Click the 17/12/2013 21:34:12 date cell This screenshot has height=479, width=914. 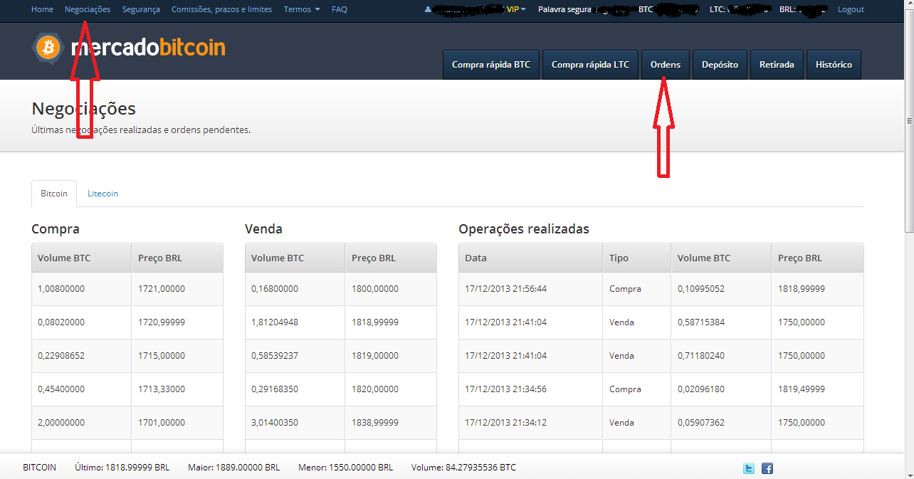click(506, 423)
